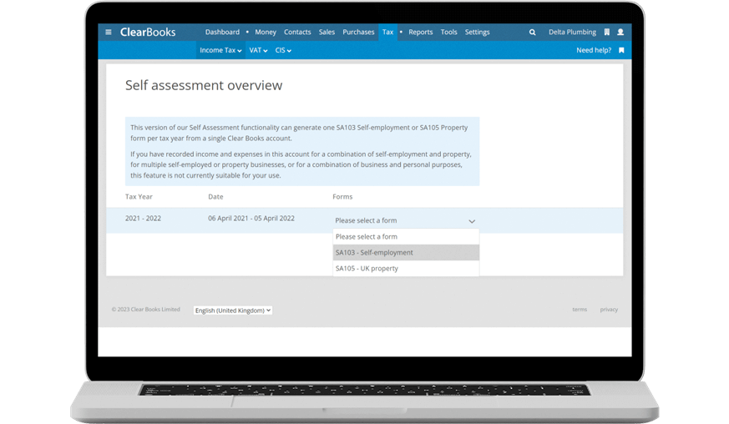Open the search magnifier icon
The height and width of the screenshot is (424, 729).
[532, 32]
